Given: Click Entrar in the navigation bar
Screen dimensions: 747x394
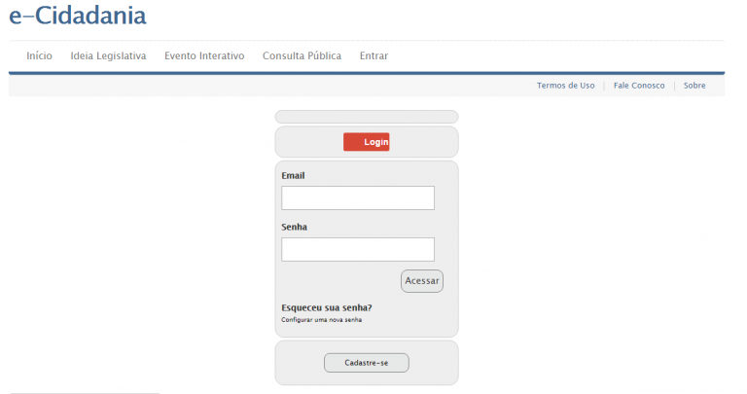Looking at the screenshot, I should click(373, 56).
